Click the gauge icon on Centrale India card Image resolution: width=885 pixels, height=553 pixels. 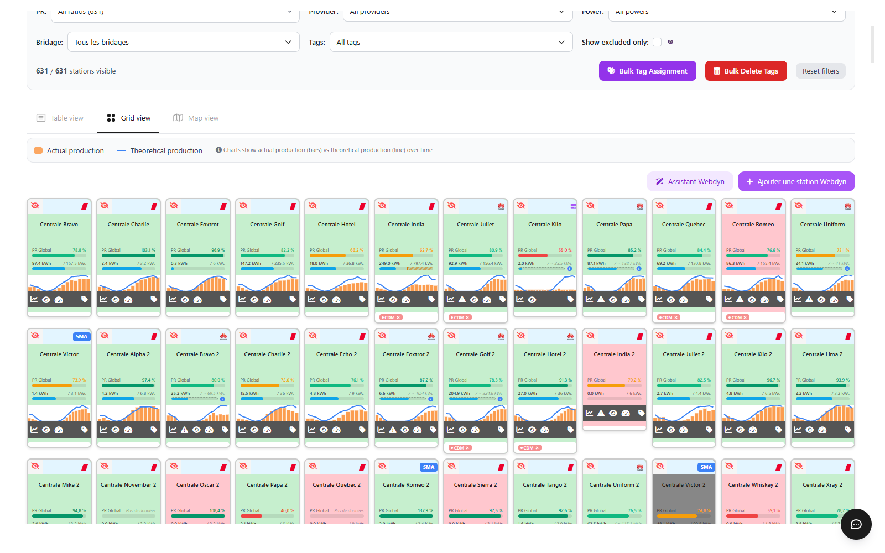pyautogui.click(x=406, y=300)
